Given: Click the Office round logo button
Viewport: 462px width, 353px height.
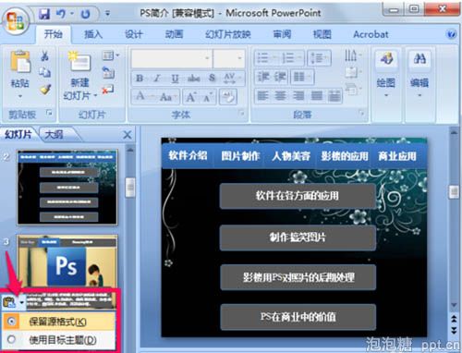Looking at the screenshot, I should tap(16, 21).
